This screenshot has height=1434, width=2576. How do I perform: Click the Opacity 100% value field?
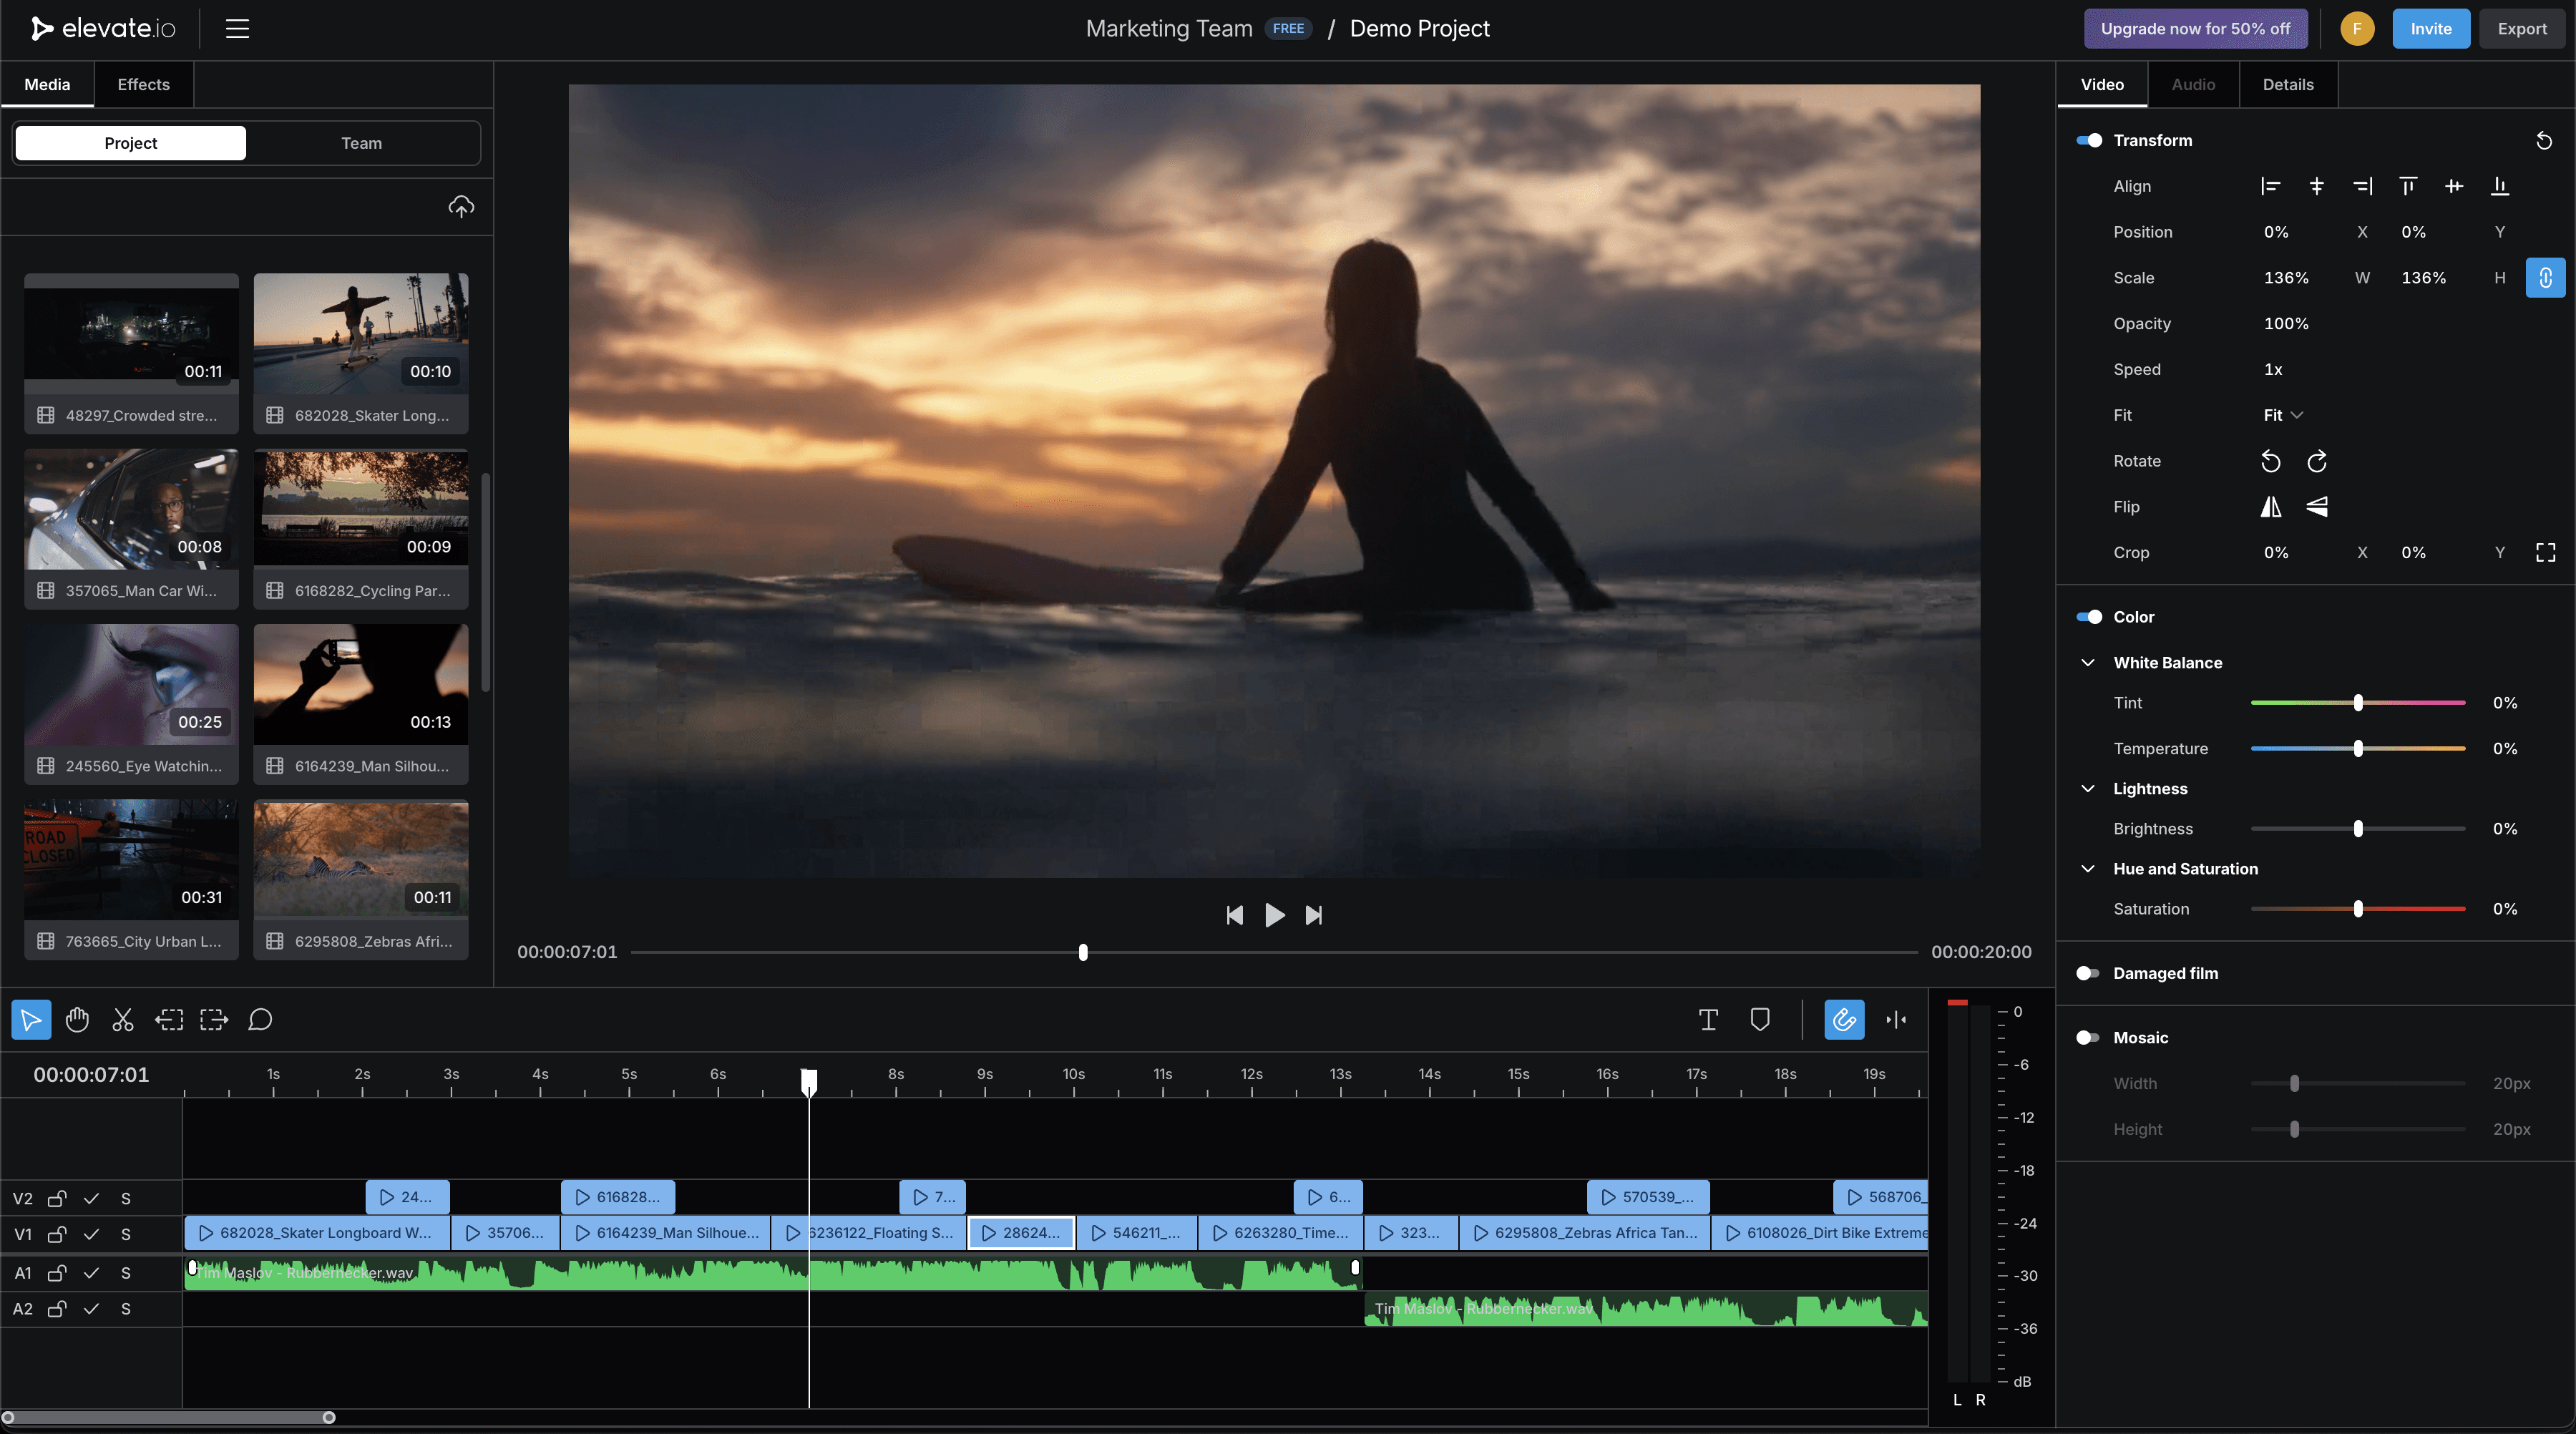pyautogui.click(x=2286, y=324)
